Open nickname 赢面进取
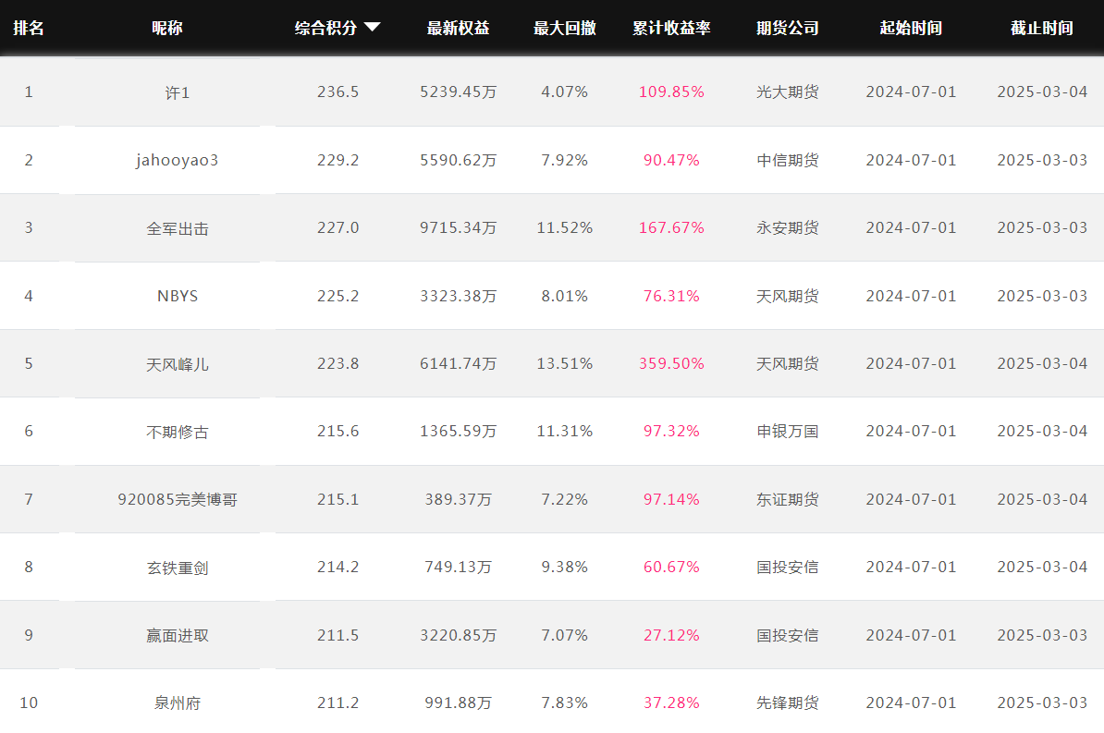This screenshot has width=1104, height=733. pyautogui.click(x=178, y=635)
